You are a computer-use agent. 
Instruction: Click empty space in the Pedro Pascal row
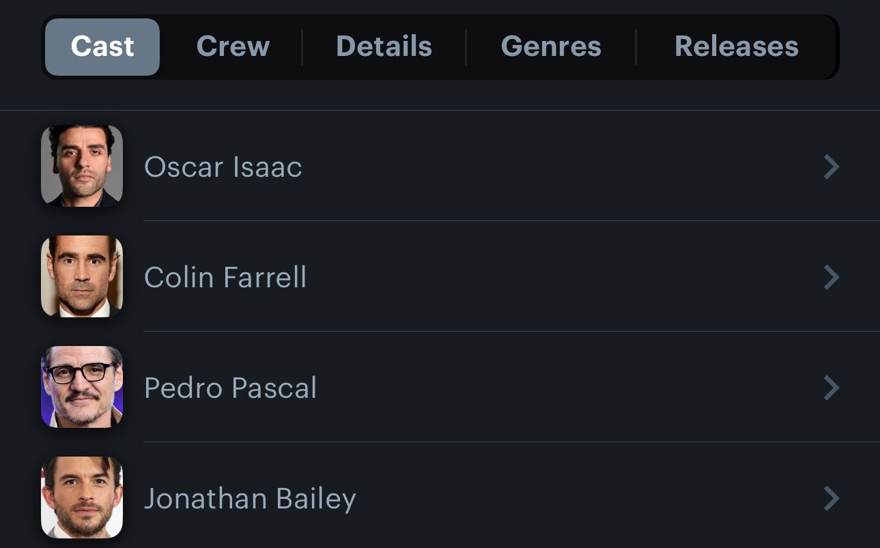click(x=546, y=388)
